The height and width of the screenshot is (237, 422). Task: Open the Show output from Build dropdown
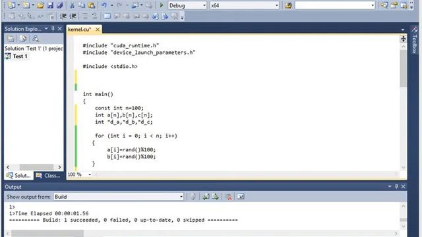(181, 197)
